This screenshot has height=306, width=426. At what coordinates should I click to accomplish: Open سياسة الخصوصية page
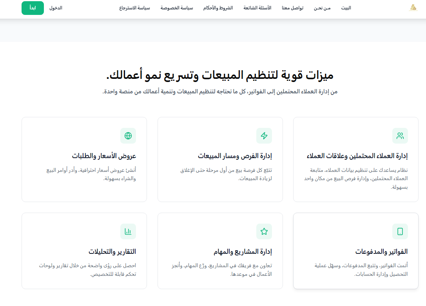tap(177, 8)
